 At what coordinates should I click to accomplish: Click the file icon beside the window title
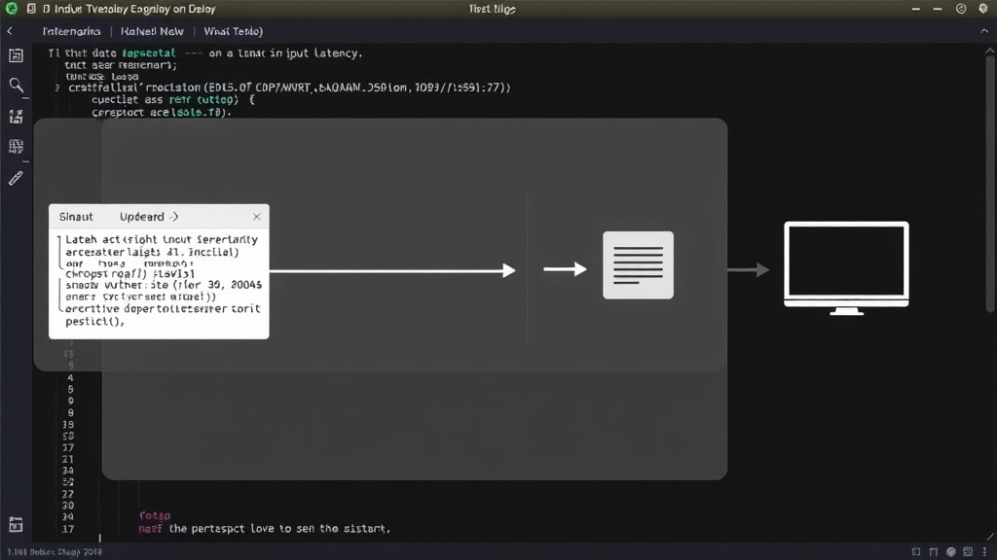(30, 9)
